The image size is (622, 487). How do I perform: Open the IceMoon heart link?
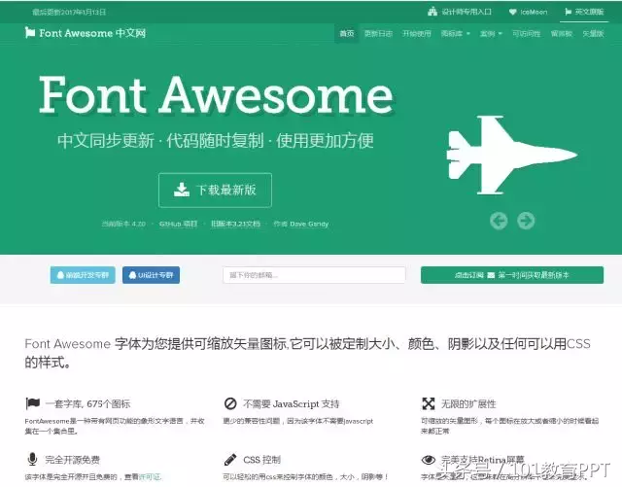(528, 13)
